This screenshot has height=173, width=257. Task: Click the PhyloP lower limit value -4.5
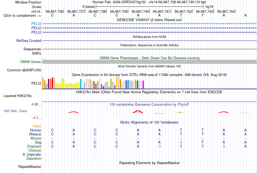click(x=35, y=118)
